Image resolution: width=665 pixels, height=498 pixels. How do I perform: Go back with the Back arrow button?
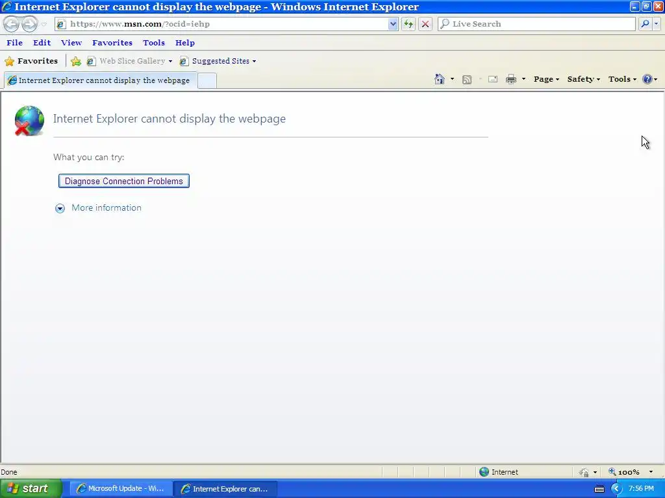(x=11, y=24)
